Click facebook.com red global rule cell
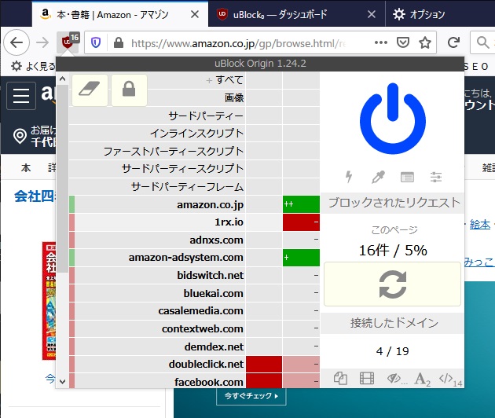The height and width of the screenshot is (418, 495). 264,380
